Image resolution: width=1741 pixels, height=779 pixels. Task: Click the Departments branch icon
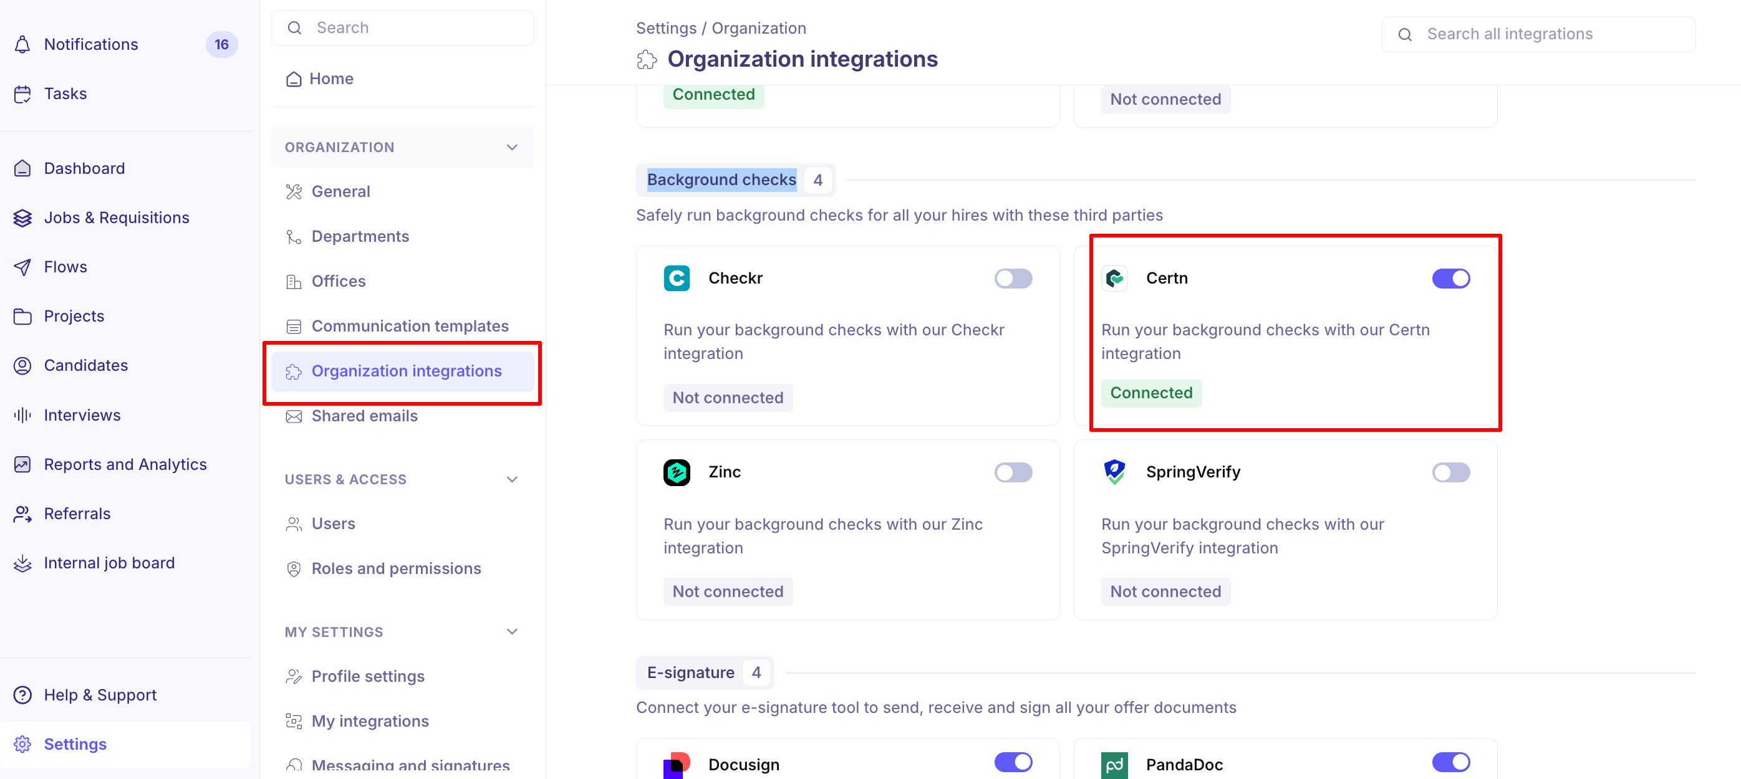tap(293, 236)
